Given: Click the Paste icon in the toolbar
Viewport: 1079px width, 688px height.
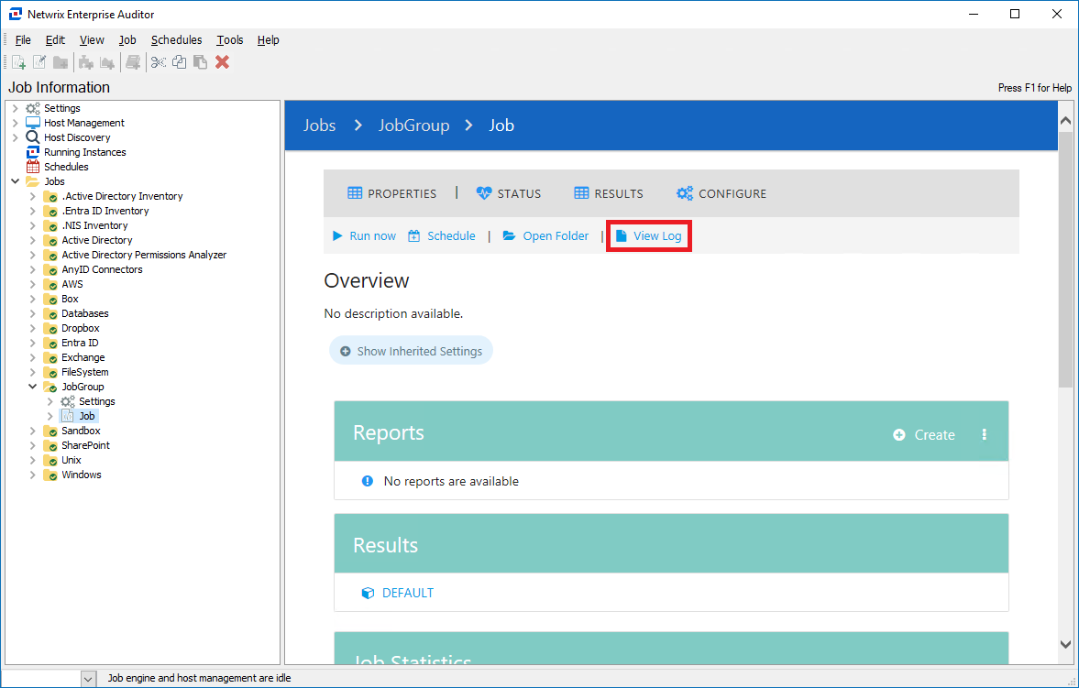Looking at the screenshot, I should tap(200, 61).
